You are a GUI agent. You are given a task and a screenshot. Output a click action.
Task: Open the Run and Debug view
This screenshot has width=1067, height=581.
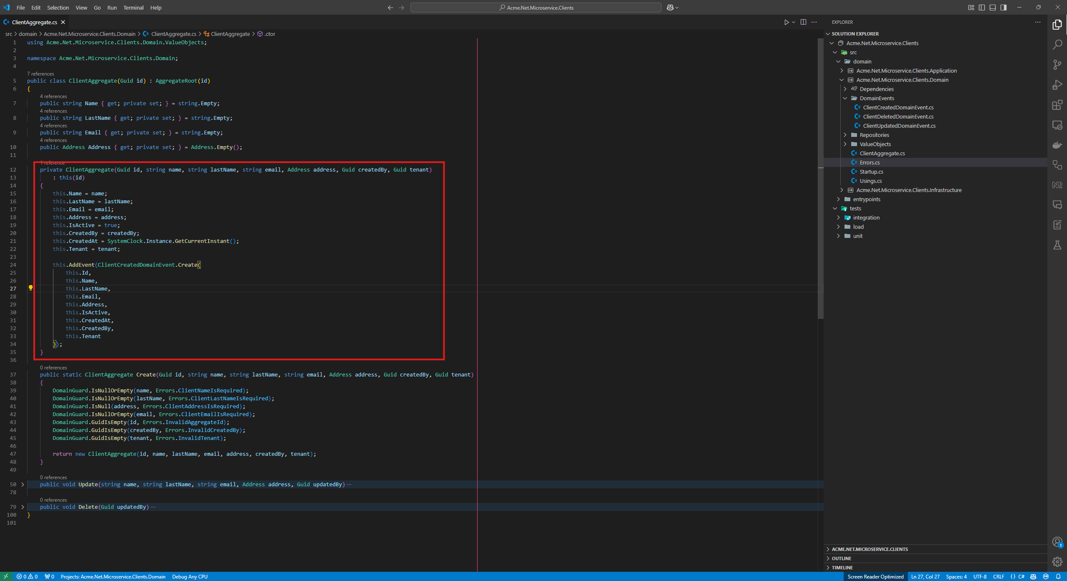click(x=1057, y=85)
